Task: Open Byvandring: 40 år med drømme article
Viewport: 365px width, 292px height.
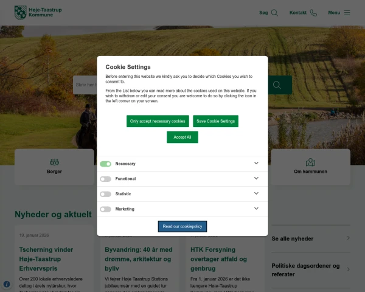Action: (x=139, y=259)
